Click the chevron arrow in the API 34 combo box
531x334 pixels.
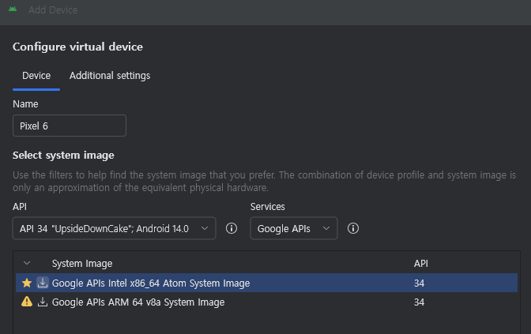click(205, 228)
